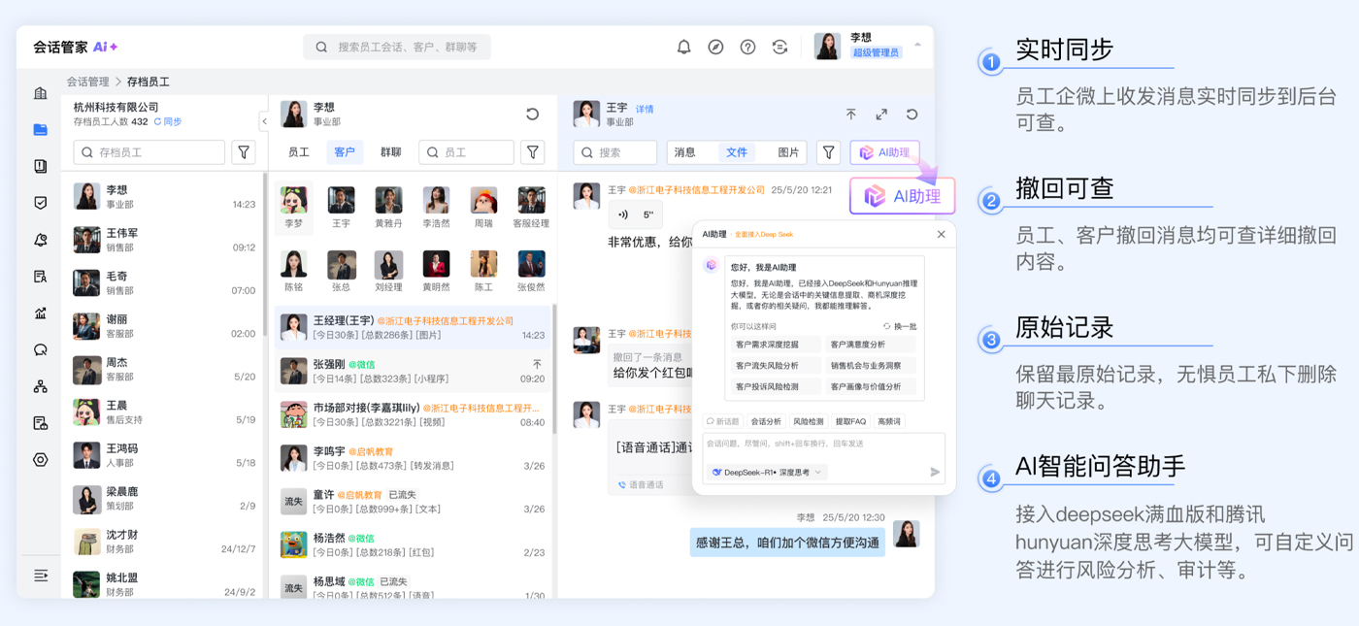Click the help question mark icon
The image size is (1359, 626).
coord(747,47)
